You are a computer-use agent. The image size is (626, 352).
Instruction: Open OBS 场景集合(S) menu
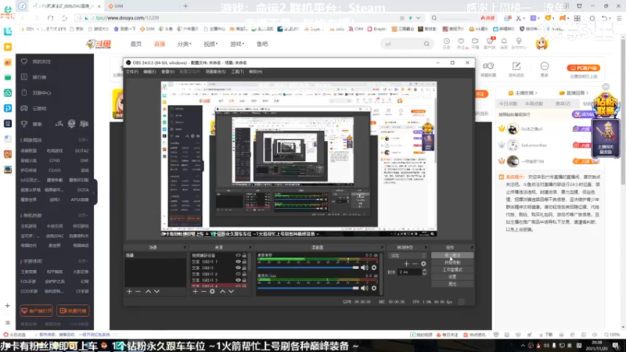215,72
